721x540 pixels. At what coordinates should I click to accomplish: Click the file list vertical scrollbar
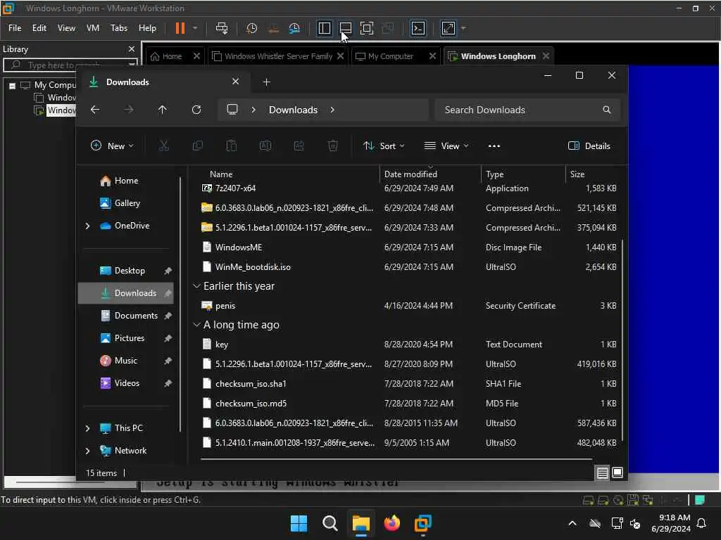[622, 340]
